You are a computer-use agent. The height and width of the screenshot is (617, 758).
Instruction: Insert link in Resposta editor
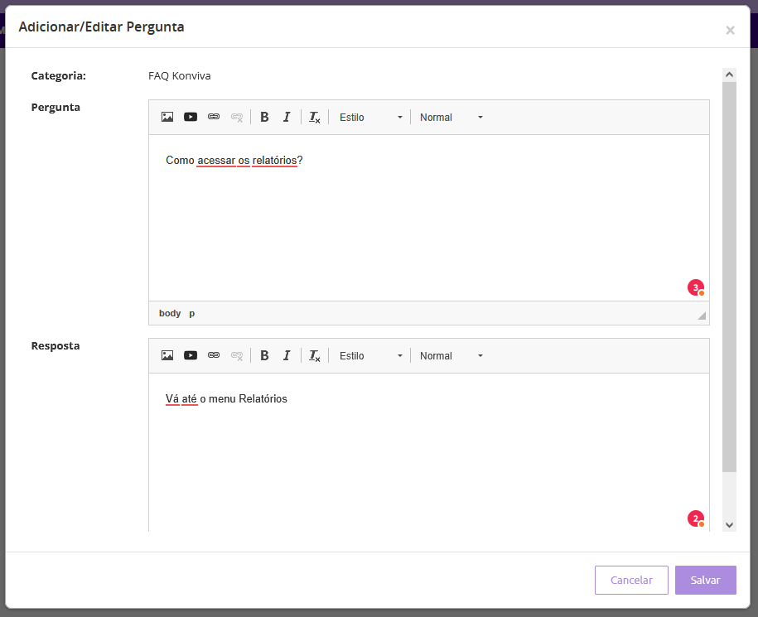(214, 356)
